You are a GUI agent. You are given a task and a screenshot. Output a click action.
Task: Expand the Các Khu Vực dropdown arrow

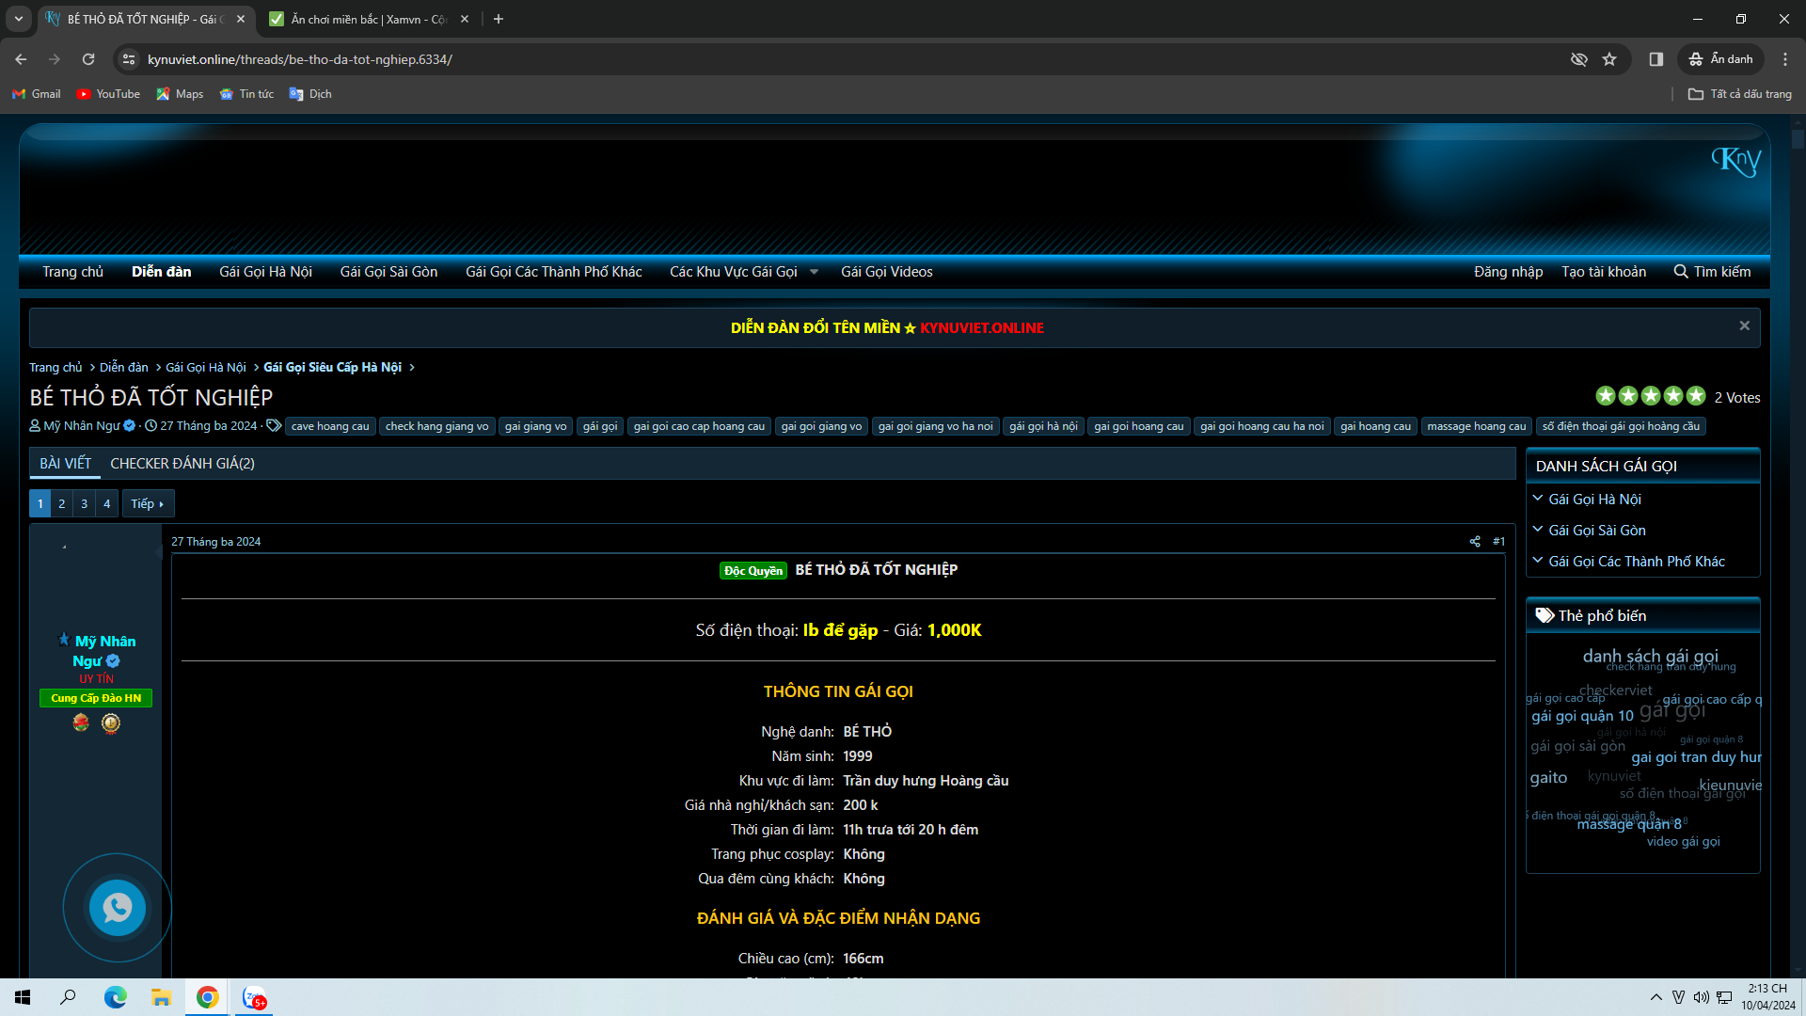[815, 273]
